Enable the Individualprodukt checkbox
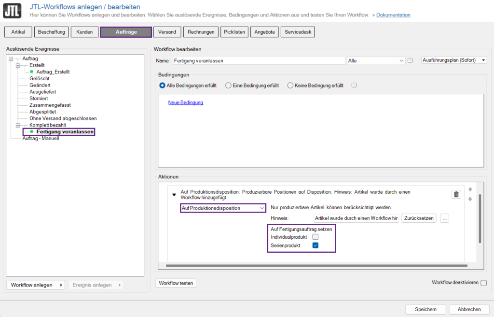 coord(316,237)
